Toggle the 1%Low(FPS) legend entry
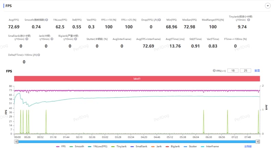The height and width of the screenshot is (149, 274). click(98, 146)
